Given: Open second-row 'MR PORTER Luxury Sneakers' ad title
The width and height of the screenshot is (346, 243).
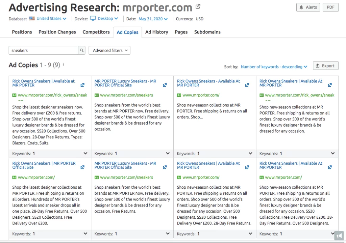Looking at the screenshot, I should tap(125, 165).
